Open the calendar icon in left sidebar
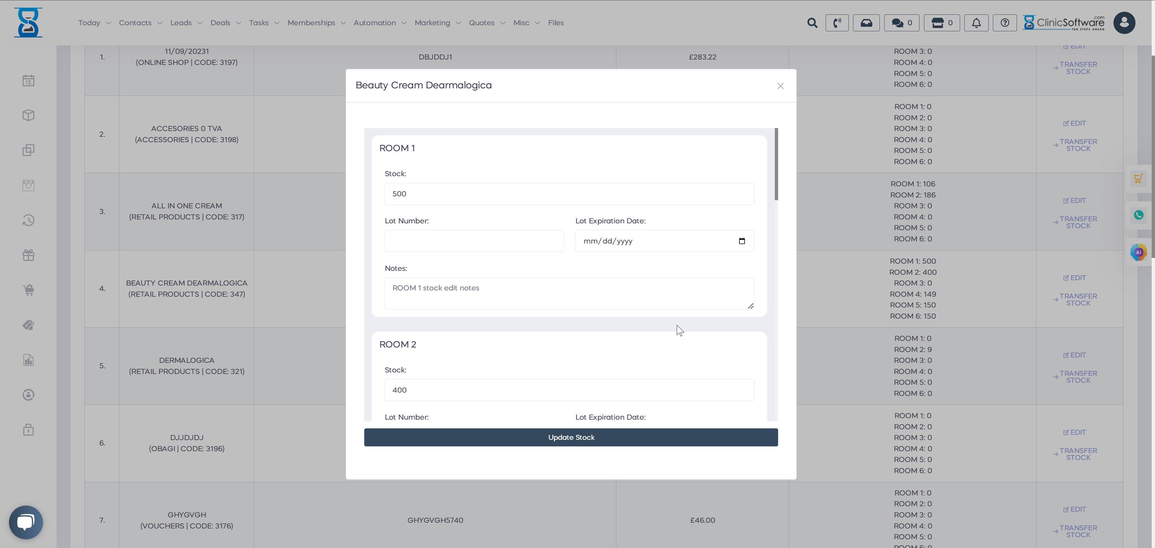 click(x=28, y=81)
